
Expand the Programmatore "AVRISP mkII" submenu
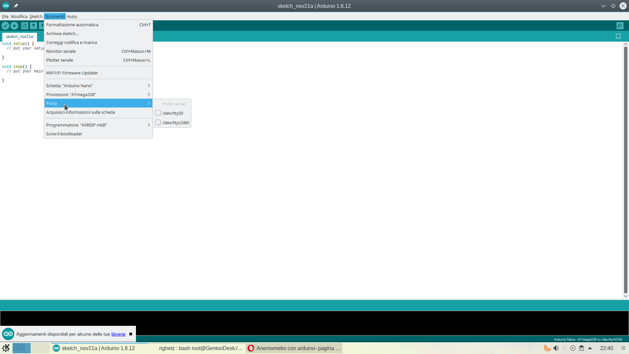tap(98, 125)
